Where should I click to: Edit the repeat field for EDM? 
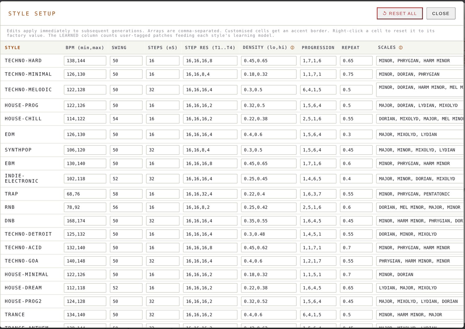pos(356,134)
